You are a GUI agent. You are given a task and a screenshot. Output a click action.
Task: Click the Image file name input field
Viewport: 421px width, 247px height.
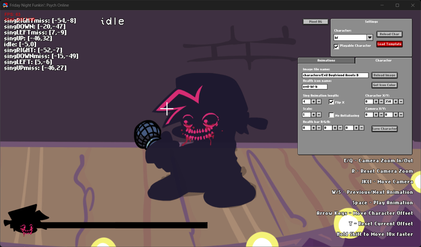coord(335,75)
